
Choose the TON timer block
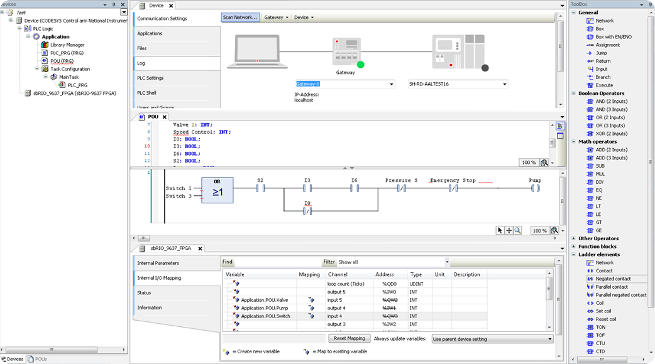click(x=600, y=327)
